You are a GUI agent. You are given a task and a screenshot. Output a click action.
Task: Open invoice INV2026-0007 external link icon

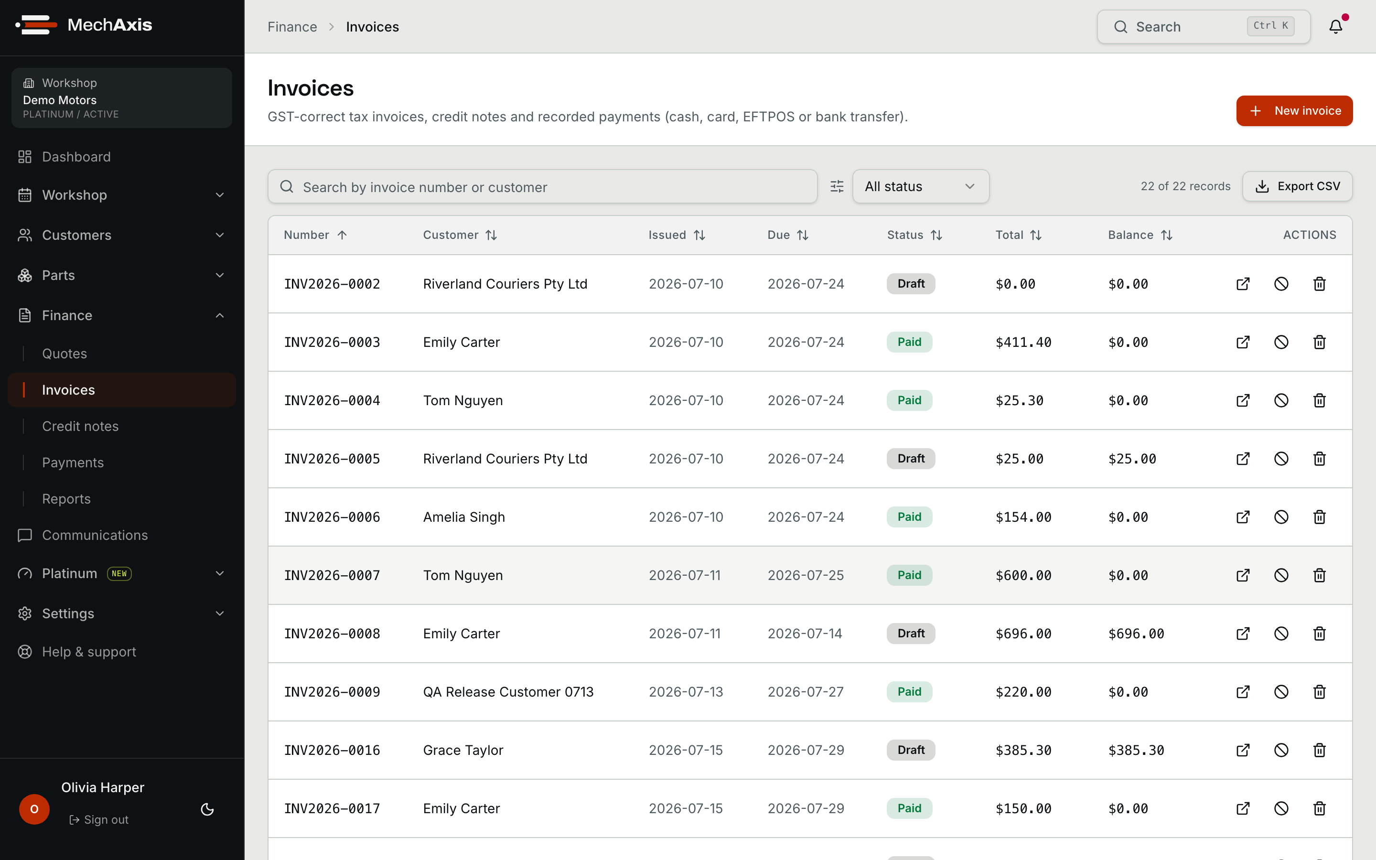click(1243, 575)
